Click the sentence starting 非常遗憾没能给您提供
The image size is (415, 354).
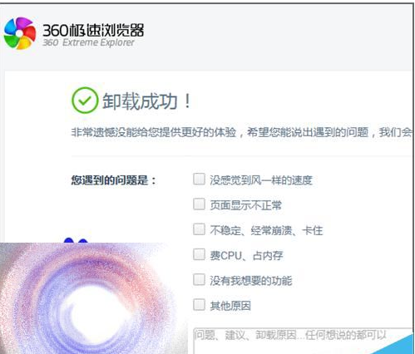[x=242, y=132]
